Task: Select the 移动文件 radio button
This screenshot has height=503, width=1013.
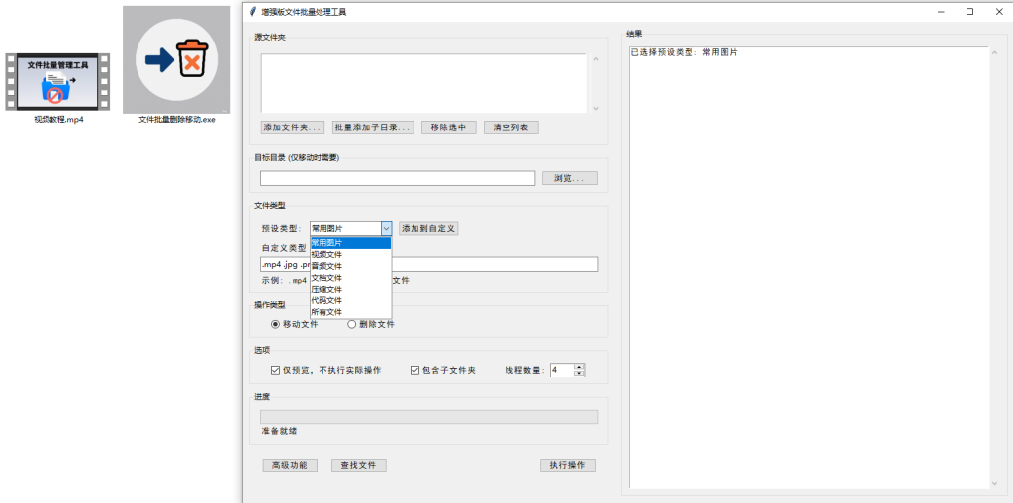Action: 276,324
